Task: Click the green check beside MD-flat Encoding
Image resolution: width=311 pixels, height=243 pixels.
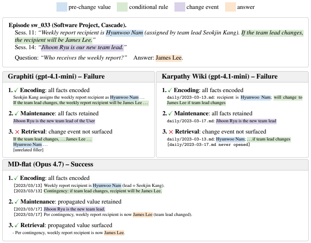Action: coord(16,178)
